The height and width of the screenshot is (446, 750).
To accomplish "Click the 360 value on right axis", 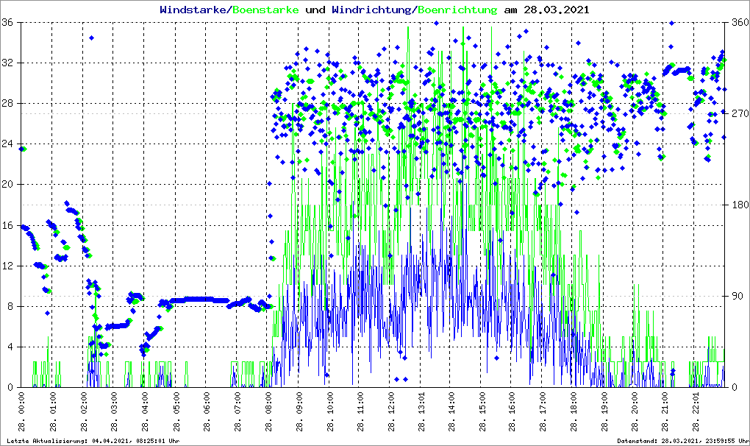I will [737, 23].
